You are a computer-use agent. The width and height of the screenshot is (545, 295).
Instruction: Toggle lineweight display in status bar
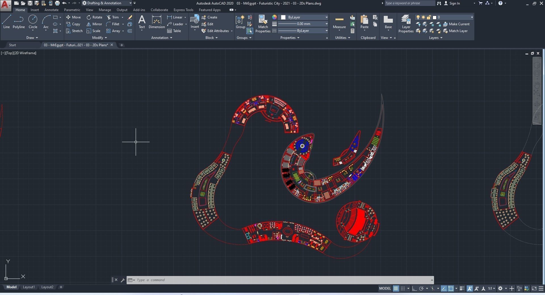462,288
